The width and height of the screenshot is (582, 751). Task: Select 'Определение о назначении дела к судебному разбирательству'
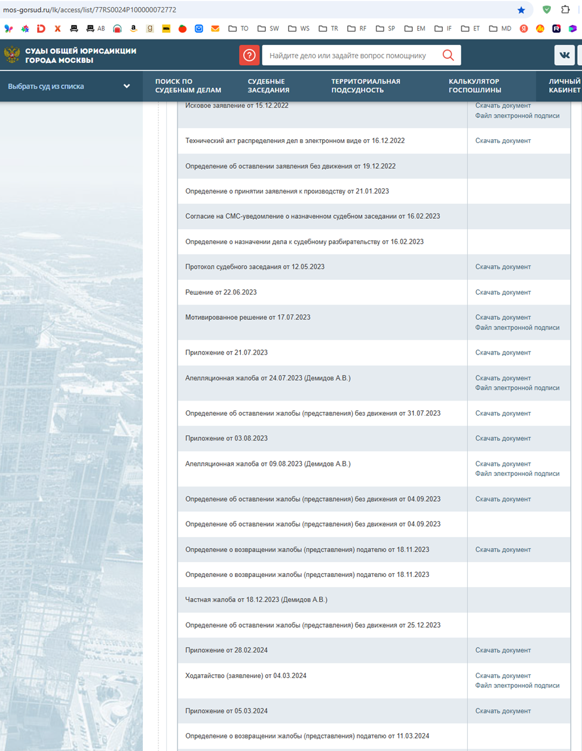[x=374, y=242]
